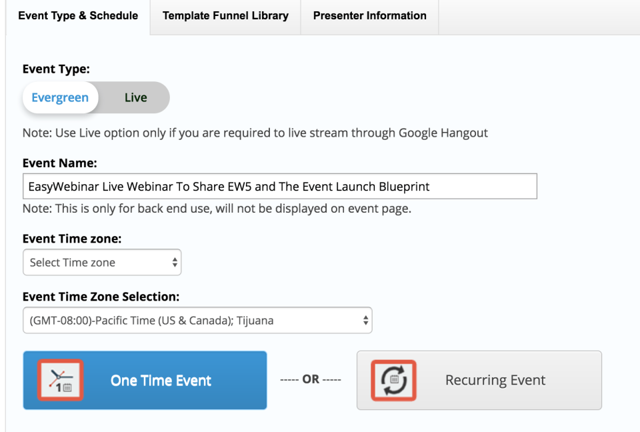Open the Presenter Information tab
This screenshot has height=432, width=640.
[x=369, y=15]
